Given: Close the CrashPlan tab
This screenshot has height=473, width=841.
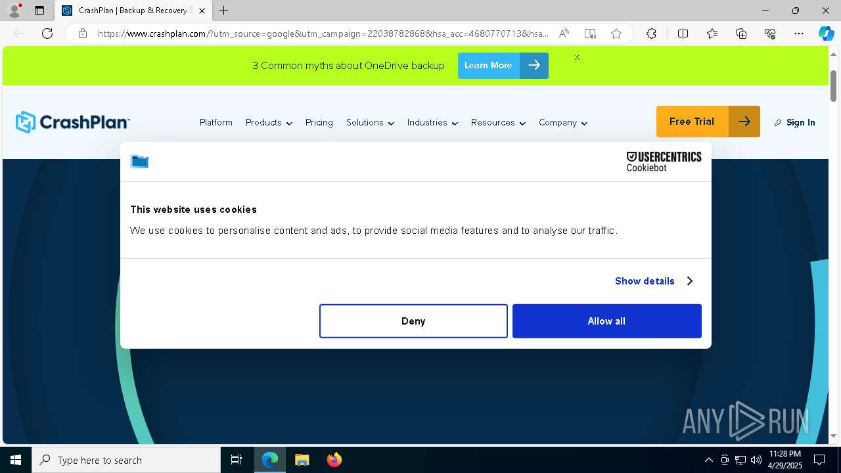Looking at the screenshot, I should point(202,11).
